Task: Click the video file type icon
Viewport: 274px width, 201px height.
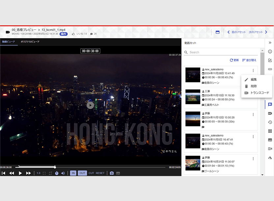Action: (x=8, y=32)
